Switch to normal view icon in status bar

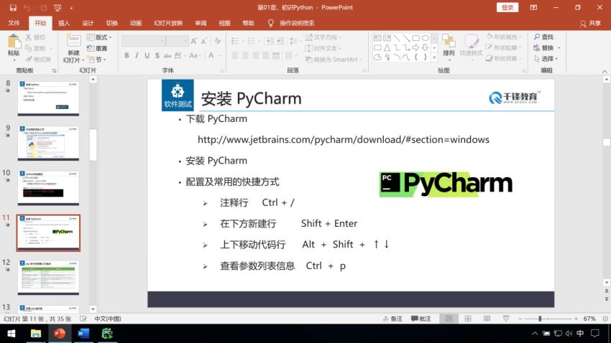(449, 319)
